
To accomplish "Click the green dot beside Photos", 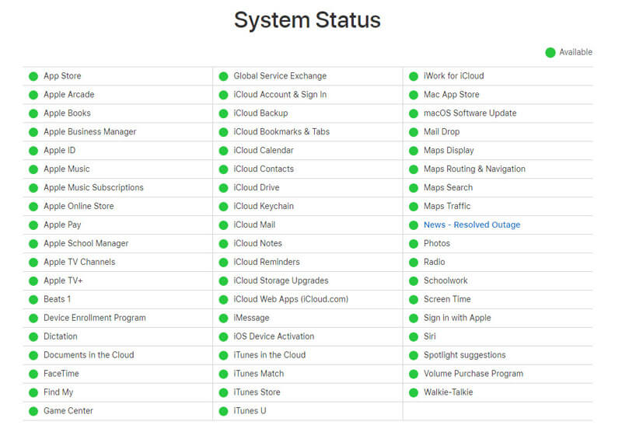I will (414, 244).
